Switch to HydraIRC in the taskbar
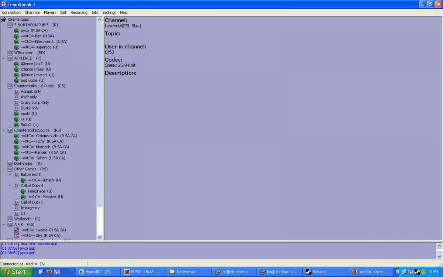The width and height of the screenshot is (443, 277). click(98, 272)
